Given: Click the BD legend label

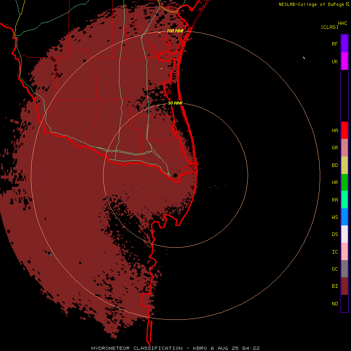Looking at the screenshot, I should [335, 165].
